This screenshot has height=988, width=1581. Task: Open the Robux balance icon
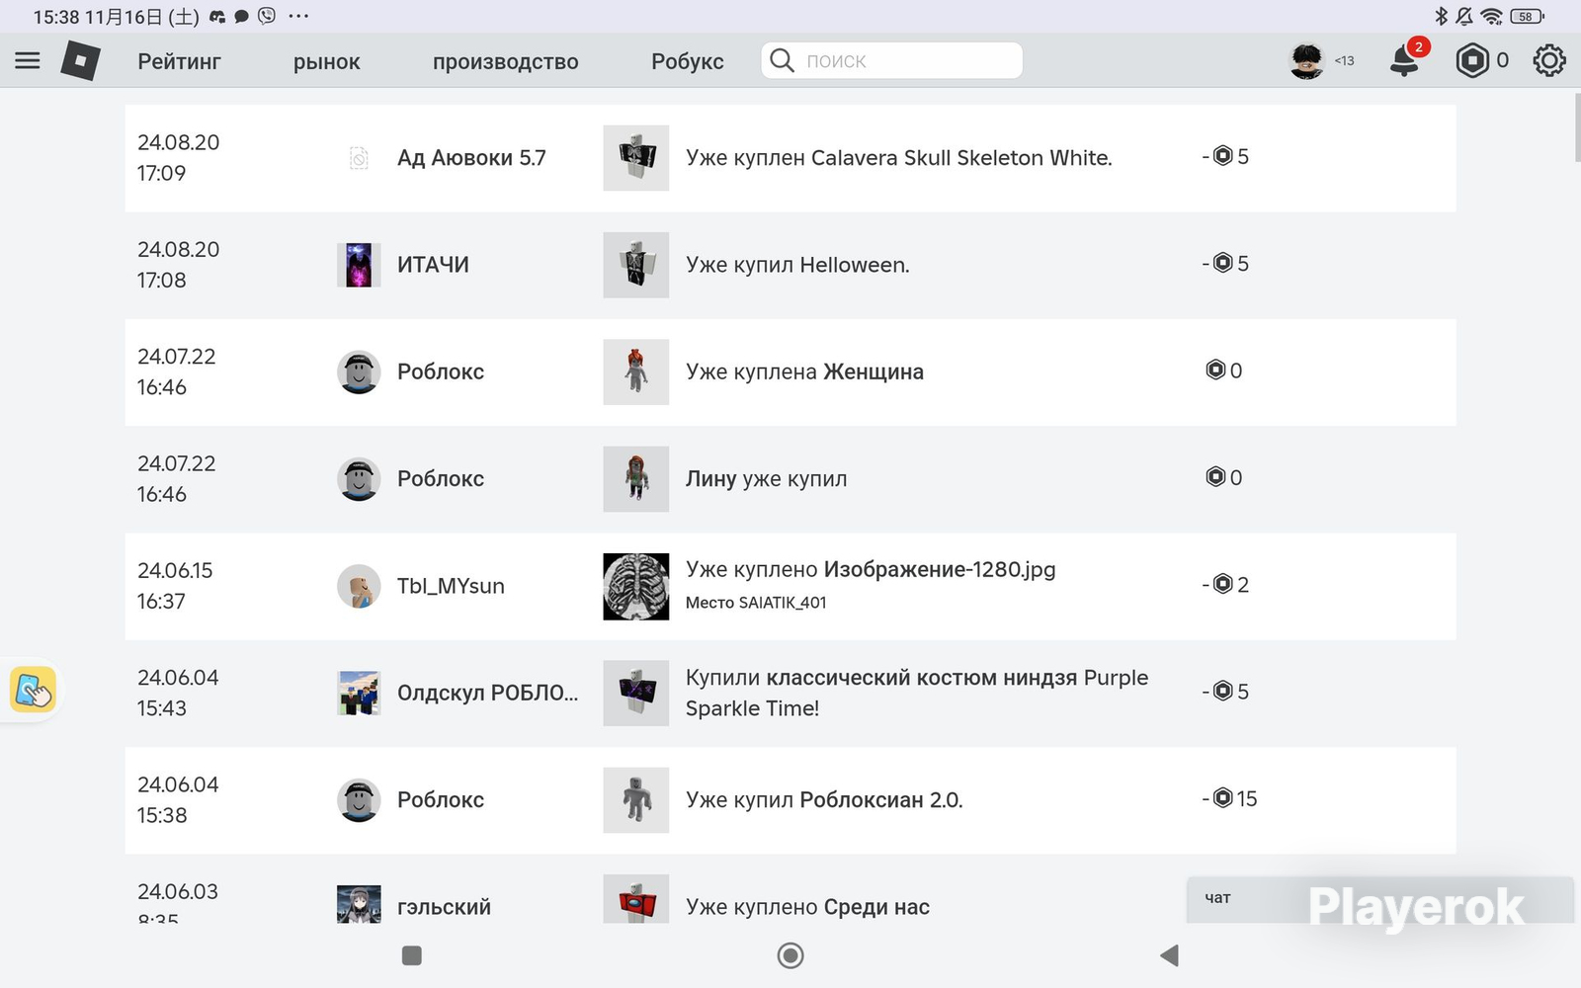coord(1471,61)
